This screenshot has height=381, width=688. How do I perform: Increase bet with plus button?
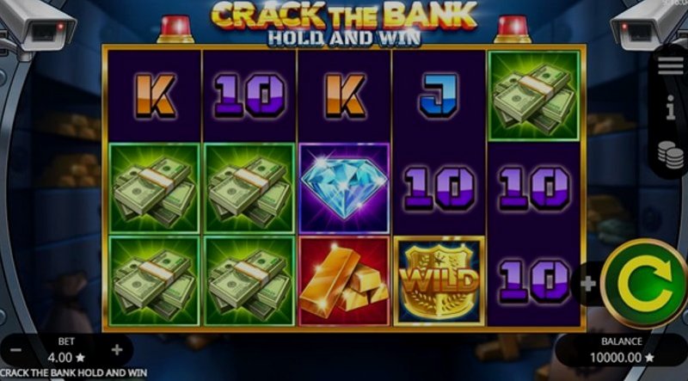tap(117, 350)
